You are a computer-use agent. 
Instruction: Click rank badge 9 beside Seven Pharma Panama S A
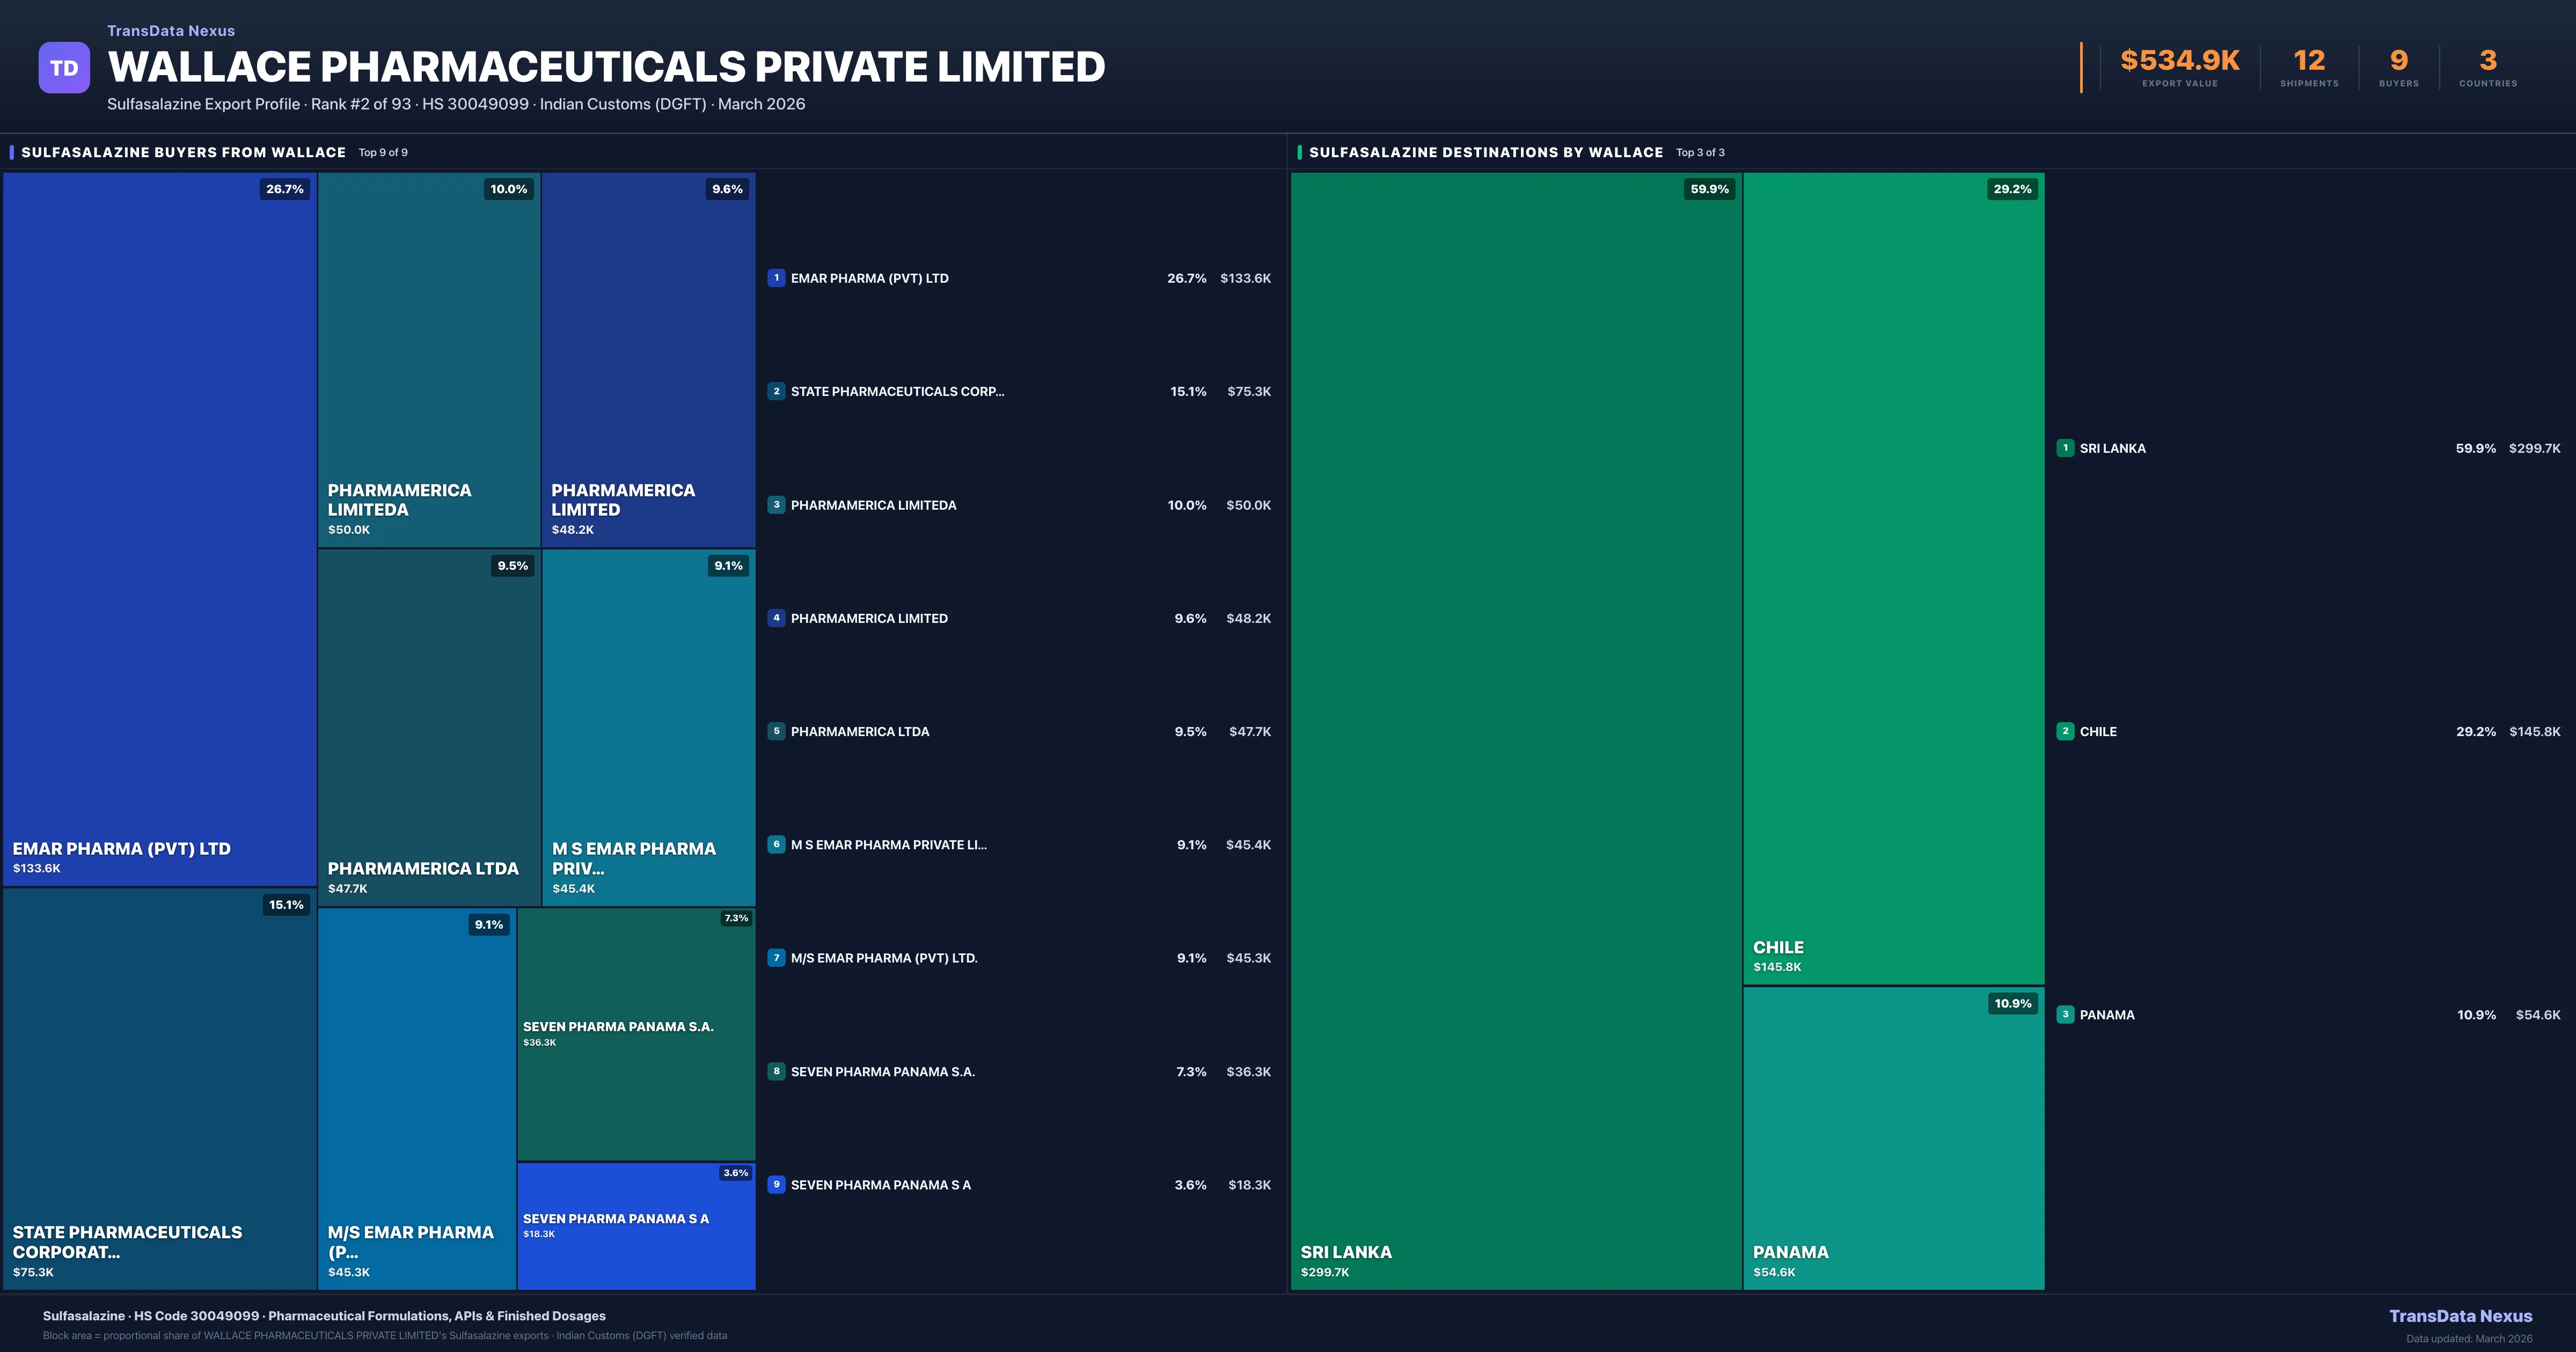click(776, 1184)
